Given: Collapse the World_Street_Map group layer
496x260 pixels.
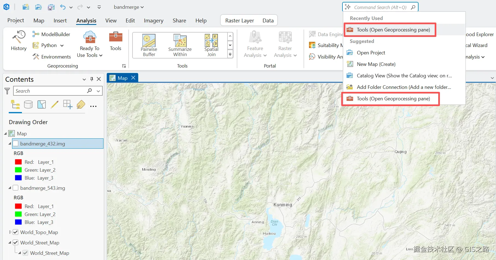Looking at the screenshot, I should click(x=10, y=243).
